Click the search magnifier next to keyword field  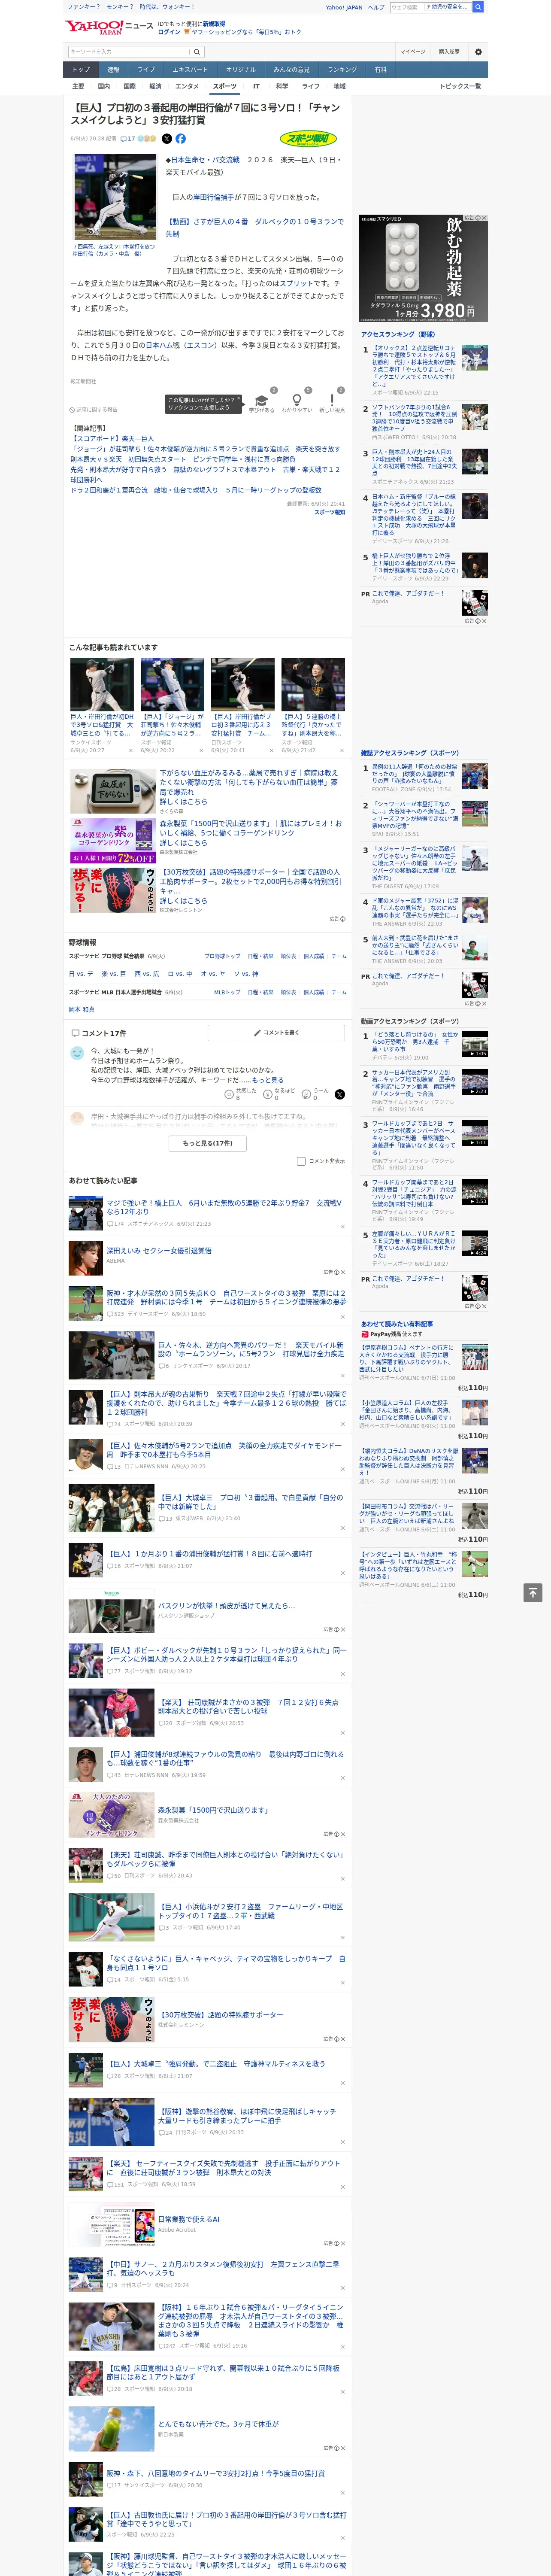point(197,51)
